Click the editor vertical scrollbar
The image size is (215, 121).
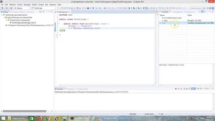pyautogui.click(x=155, y=49)
